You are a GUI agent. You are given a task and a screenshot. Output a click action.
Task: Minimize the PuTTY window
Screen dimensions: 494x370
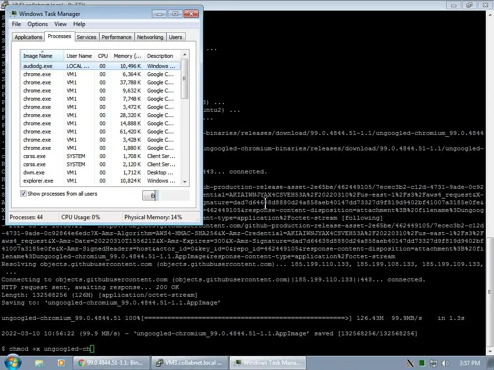click(453, 5)
